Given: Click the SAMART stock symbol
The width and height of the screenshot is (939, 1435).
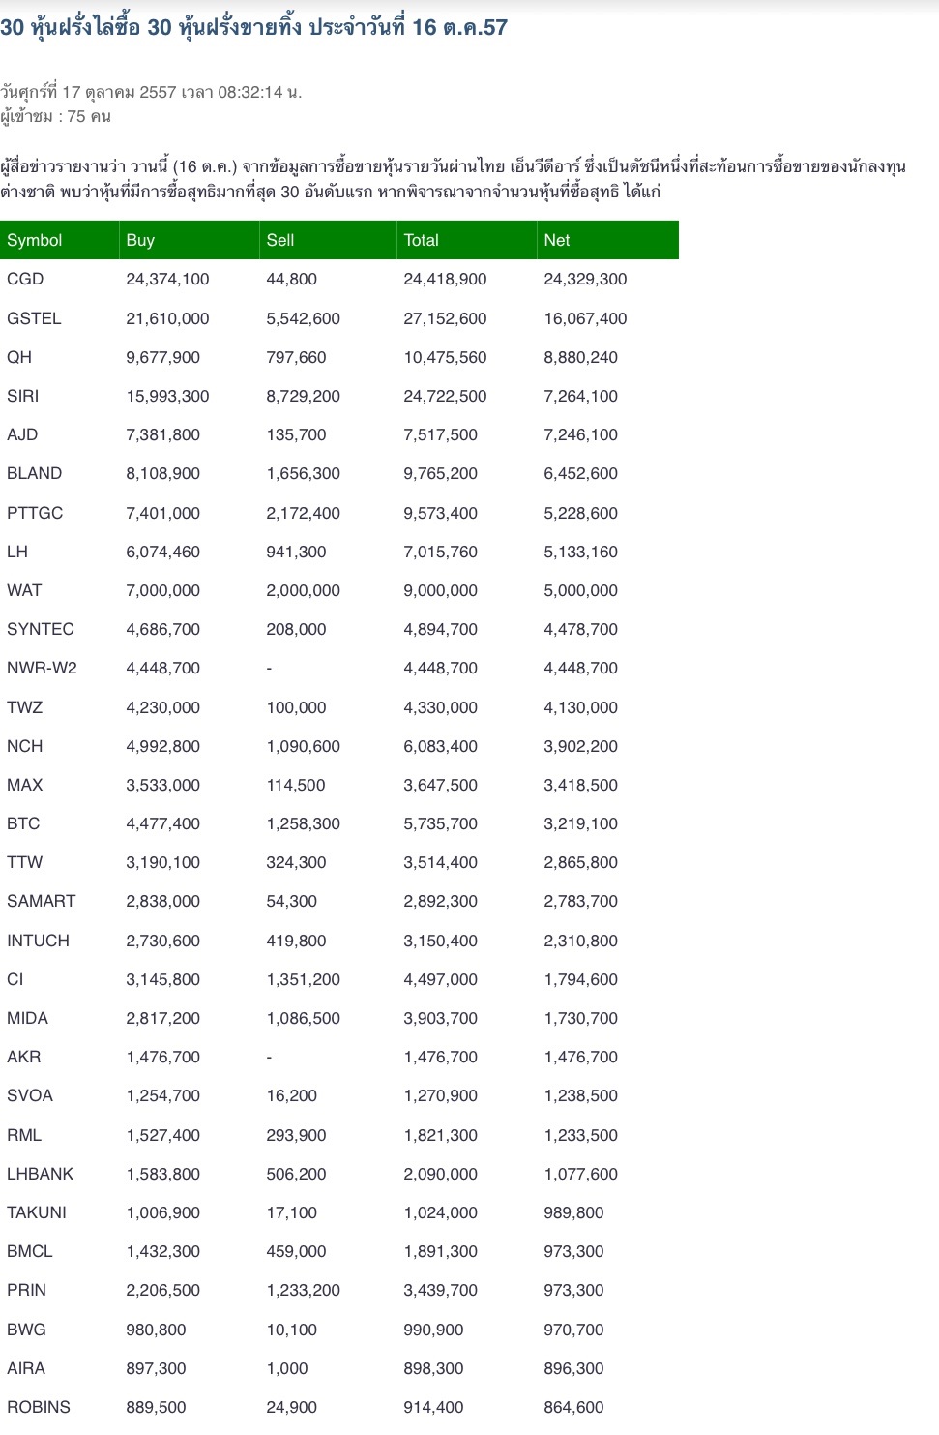Looking at the screenshot, I should click(x=41, y=901).
